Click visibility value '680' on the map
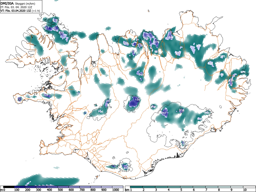The height and width of the screenshot is (192, 256). pos(178,53)
